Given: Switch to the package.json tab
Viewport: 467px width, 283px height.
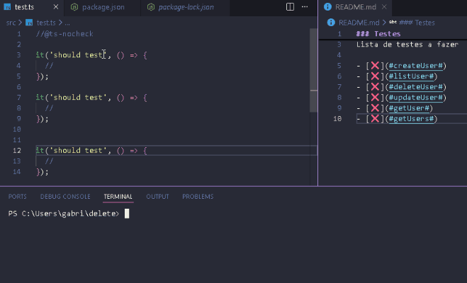Looking at the screenshot, I should (x=101, y=7).
